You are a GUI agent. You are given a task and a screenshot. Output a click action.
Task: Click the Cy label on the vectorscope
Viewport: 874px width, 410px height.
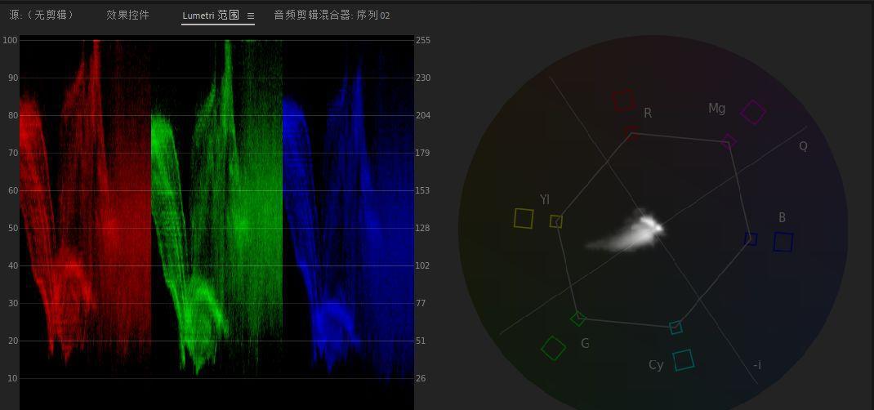(x=656, y=365)
